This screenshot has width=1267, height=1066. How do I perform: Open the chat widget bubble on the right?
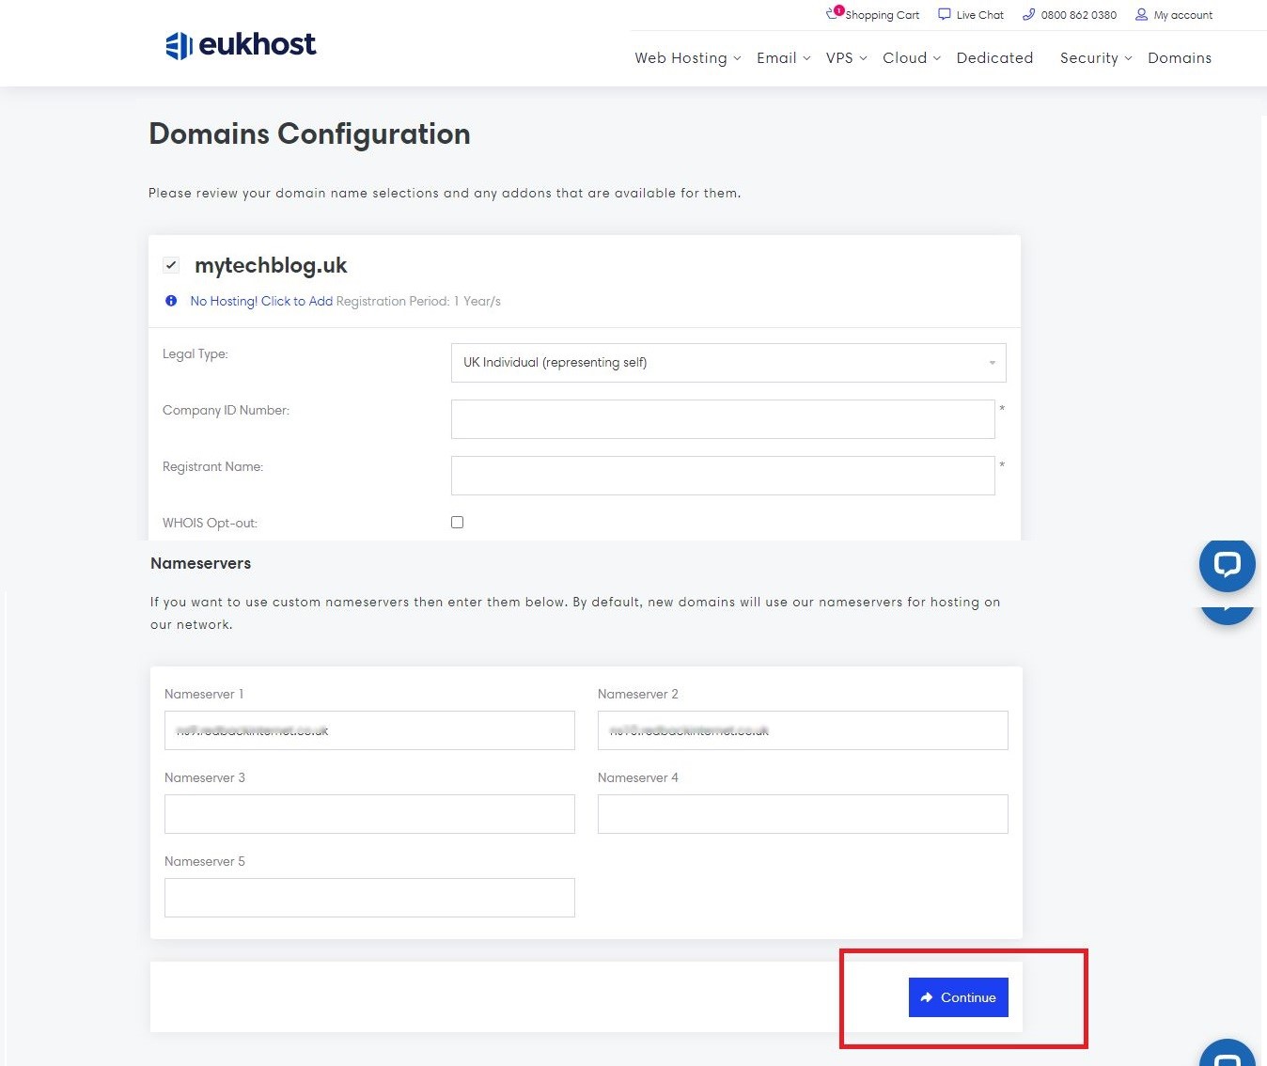point(1227,565)
